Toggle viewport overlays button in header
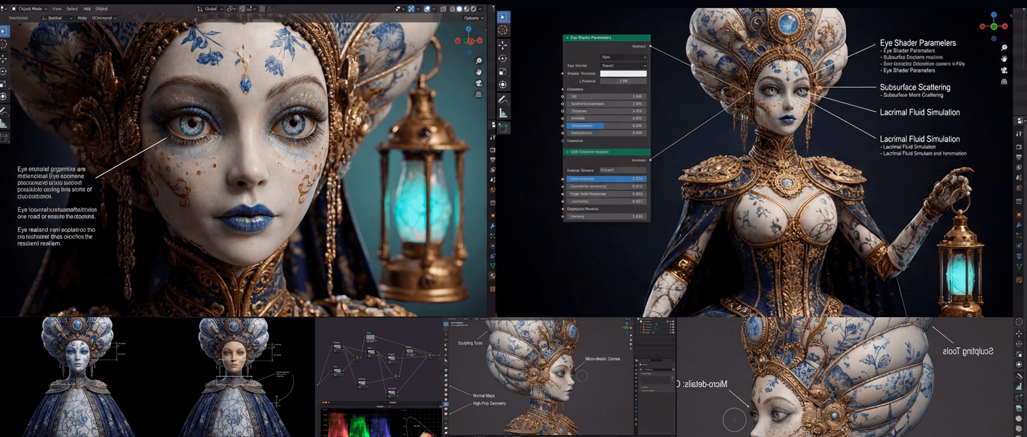The width and height of the screenshot is (1027, 437). point(427,9)
